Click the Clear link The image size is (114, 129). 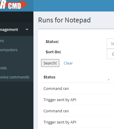68,63
